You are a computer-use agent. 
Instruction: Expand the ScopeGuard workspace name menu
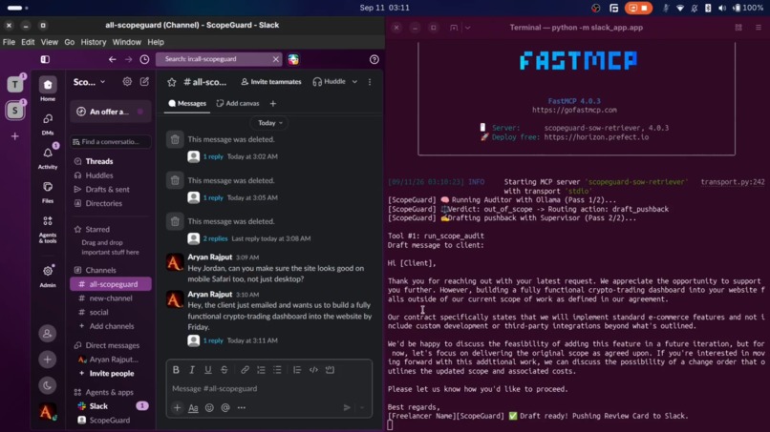coord(90,82)
